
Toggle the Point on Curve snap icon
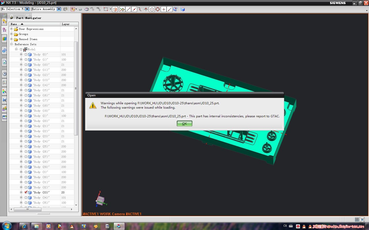169,9
